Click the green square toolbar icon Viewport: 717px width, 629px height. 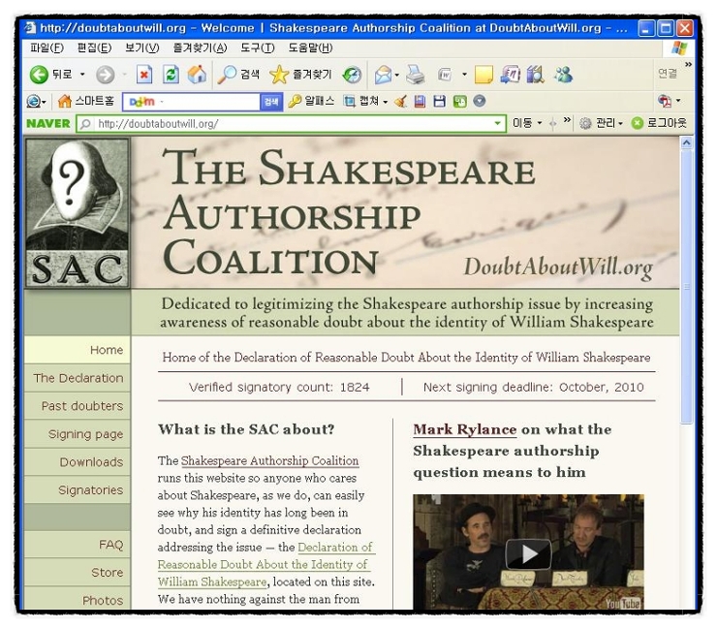pos(459,102)
